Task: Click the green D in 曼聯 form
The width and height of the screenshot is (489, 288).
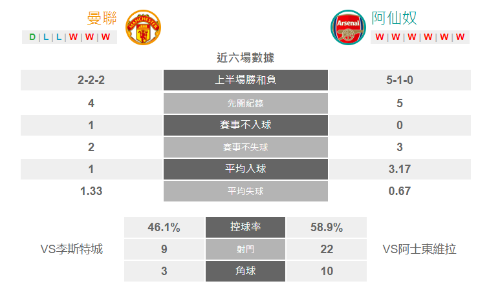Action: (32, 37)
